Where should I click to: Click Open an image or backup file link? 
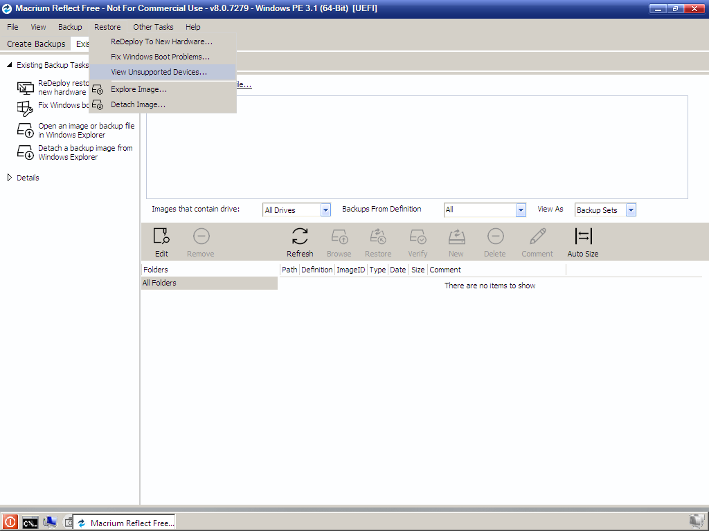(x=87, y=131)
